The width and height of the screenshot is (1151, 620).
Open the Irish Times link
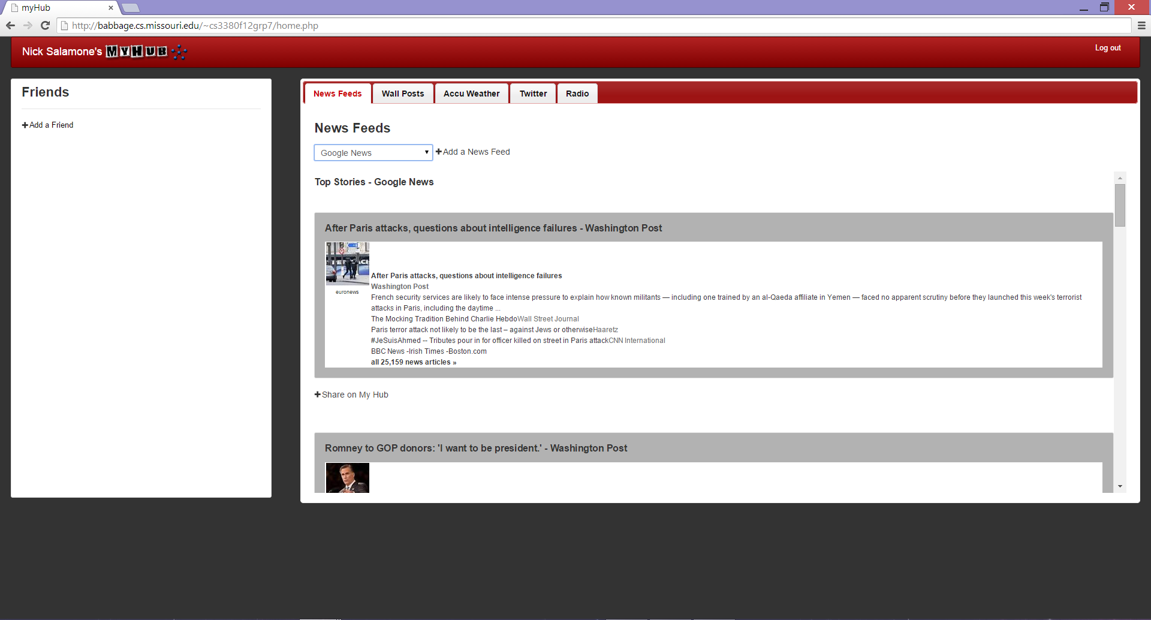coord(426,351)
